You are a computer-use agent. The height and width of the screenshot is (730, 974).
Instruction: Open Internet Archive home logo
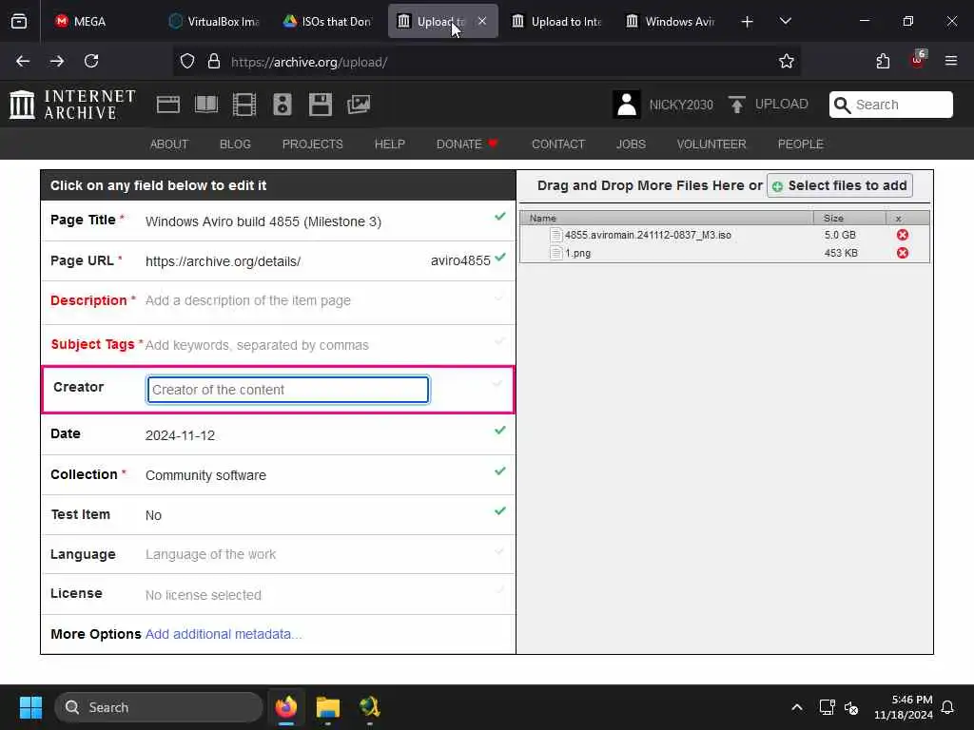[72, 105]
